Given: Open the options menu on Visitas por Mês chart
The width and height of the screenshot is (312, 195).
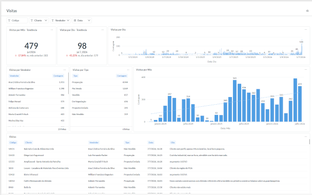Looking at the screenshot, I should coord(306,70).
